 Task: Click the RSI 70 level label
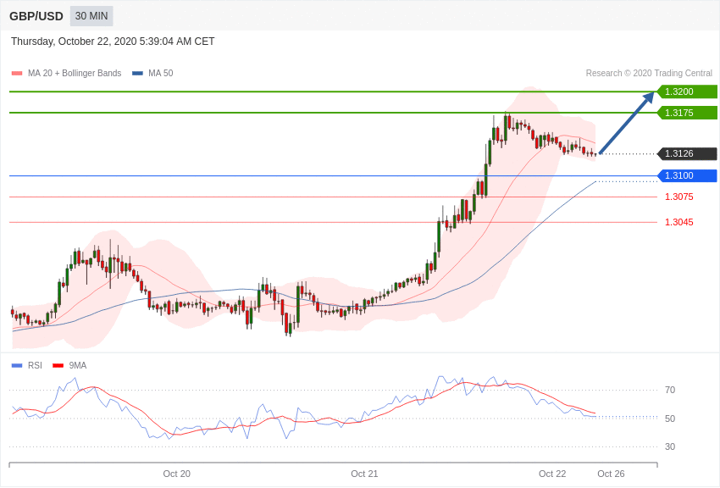(670, 391)
